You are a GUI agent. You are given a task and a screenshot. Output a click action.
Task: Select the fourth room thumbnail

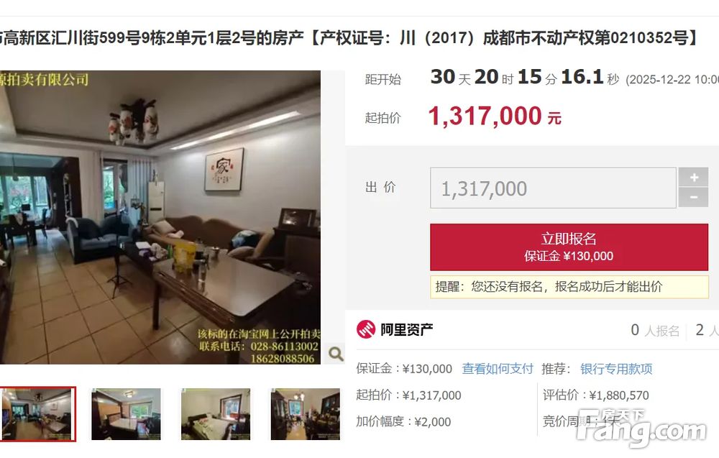[306, 414]
